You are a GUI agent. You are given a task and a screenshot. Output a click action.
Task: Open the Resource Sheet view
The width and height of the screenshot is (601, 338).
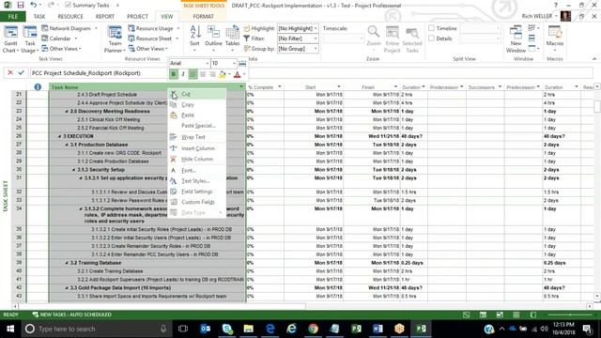[x=153, y=38]
